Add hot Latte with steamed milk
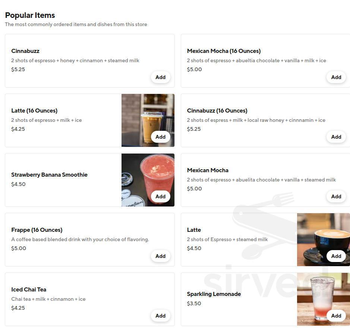 (336, 256)
